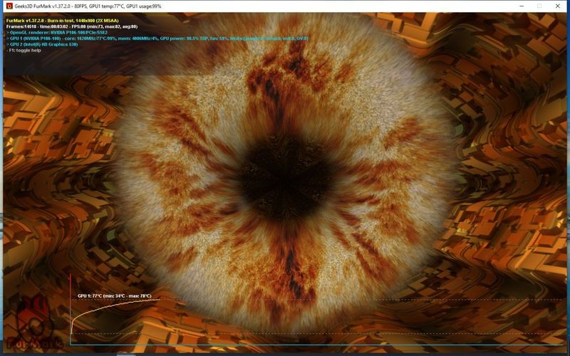The width and height of the screenshot is (570, 356).
Task: Click the dark center of the fur donut
Action: (x=286, y=178)
